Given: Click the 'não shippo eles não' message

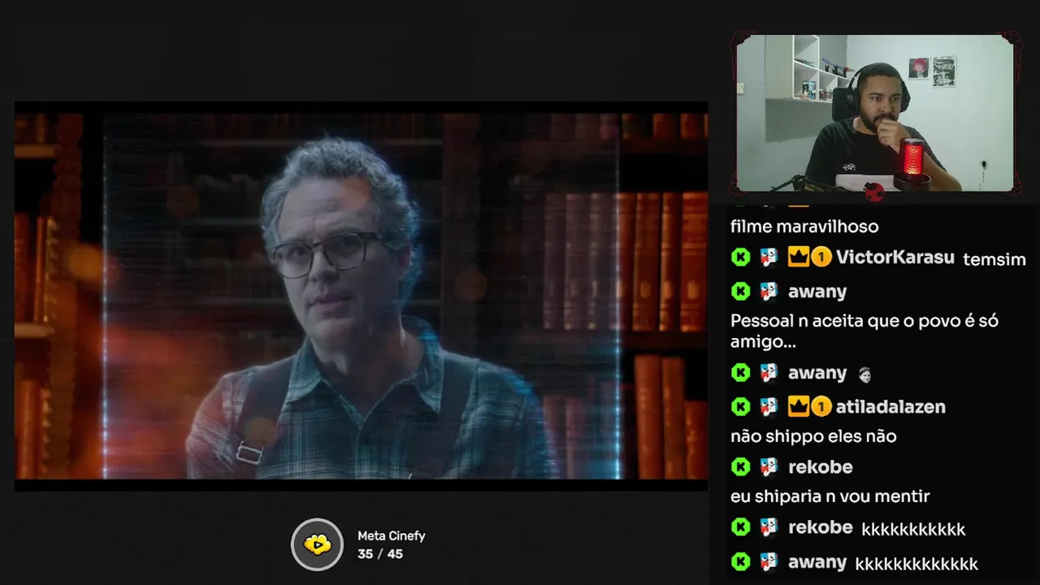Looking at the screenshot, I should (813, 436).
